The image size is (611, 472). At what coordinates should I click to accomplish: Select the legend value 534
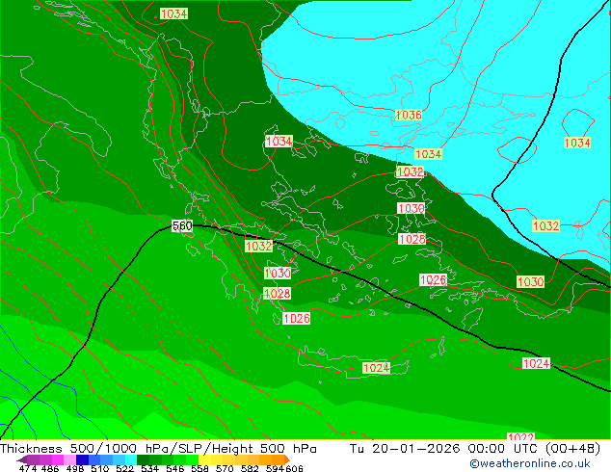tap(149, 468)
